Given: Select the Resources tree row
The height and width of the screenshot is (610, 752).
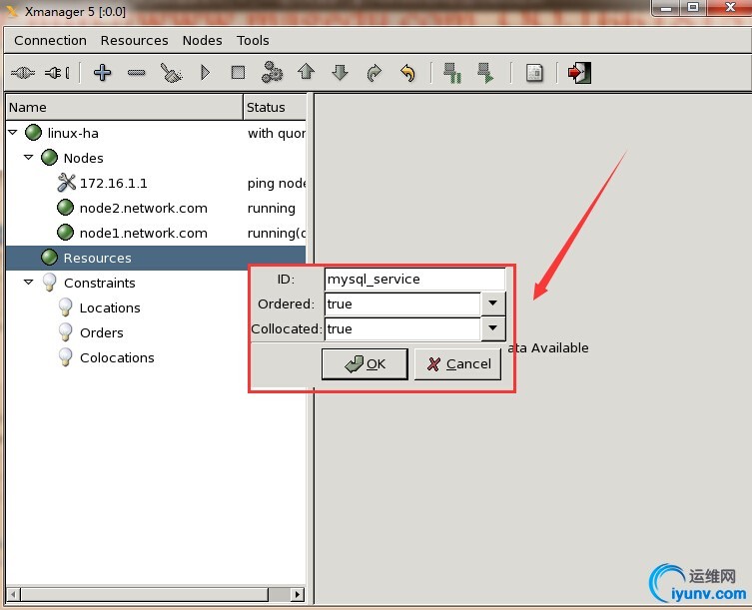Looking at the screenshot, I should (x=156, y=258).
